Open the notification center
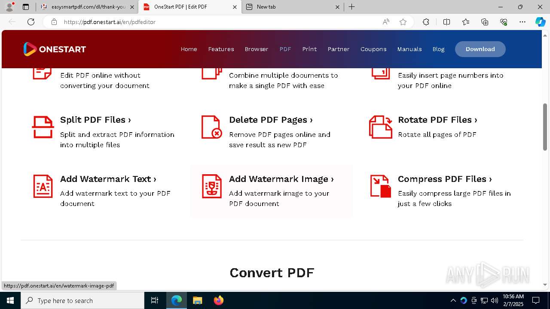The height and width of the screenshot is (309, 550). coord(536,300)
